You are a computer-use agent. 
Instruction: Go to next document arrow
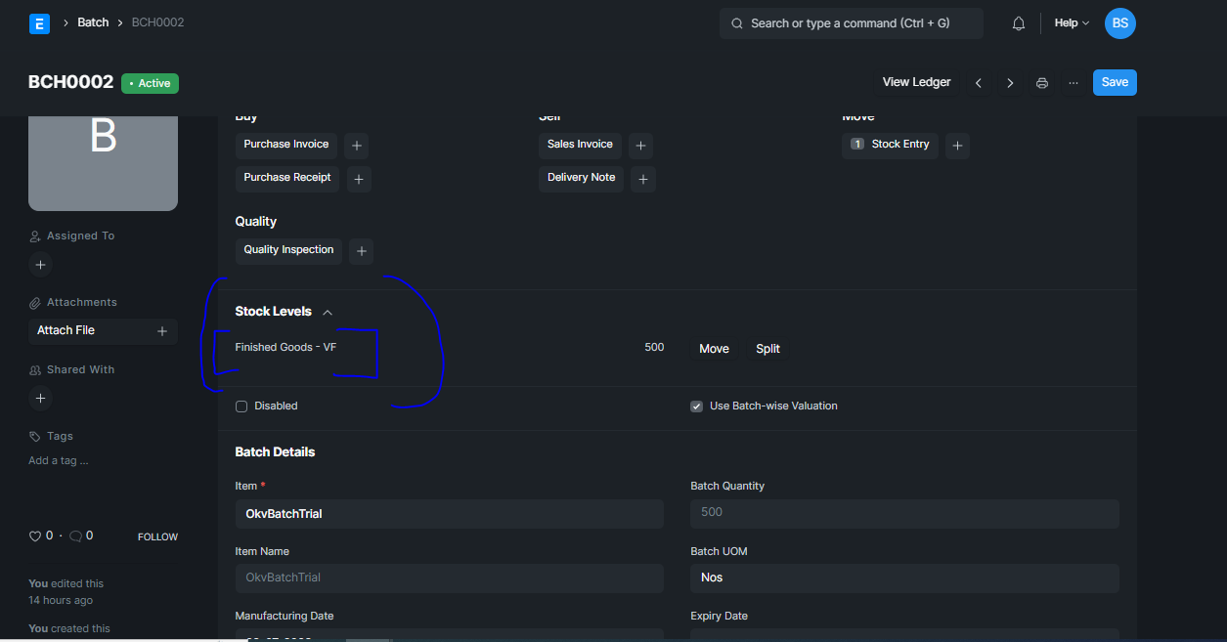1010,83
